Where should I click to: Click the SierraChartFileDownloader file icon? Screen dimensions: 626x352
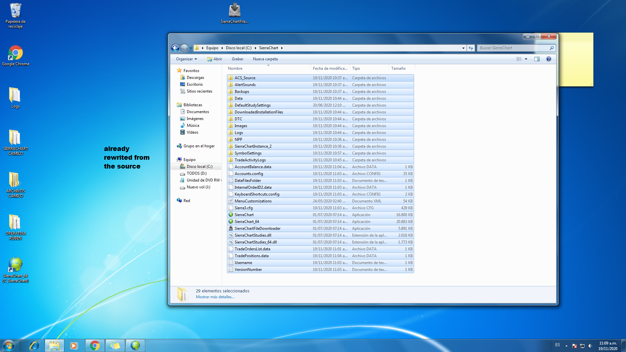[x=231, y=228]
